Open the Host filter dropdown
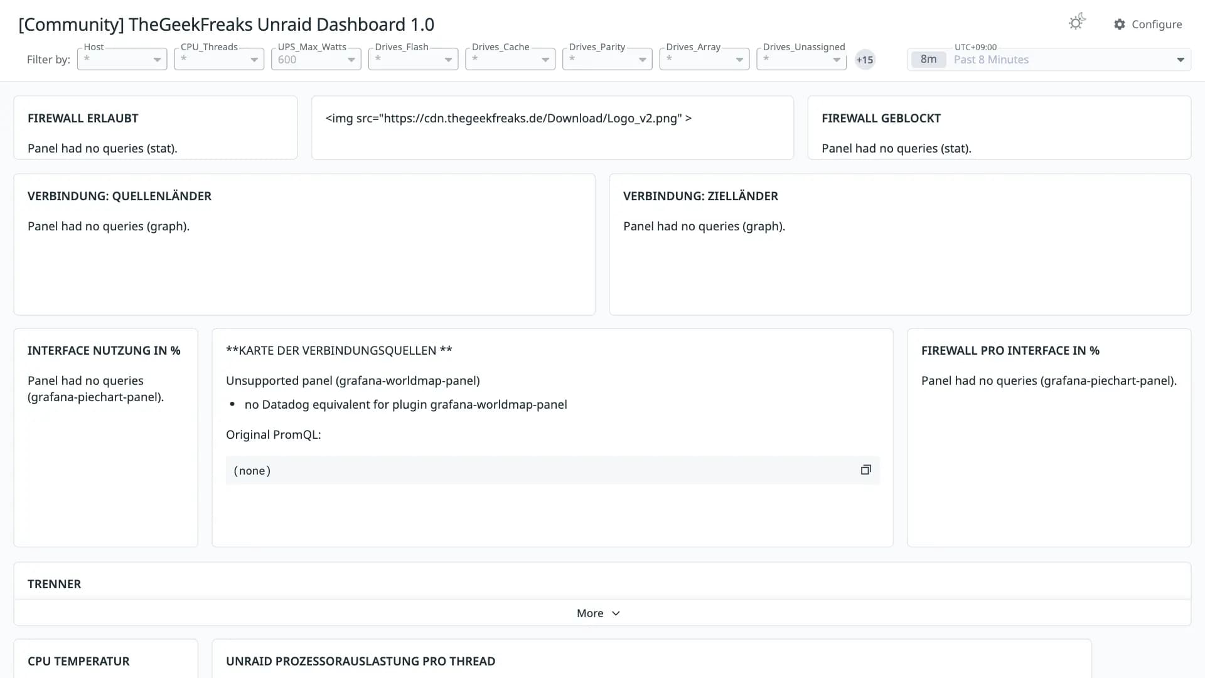The width and height of the screenshot is (1205, 678). click(x=122, y=59)
